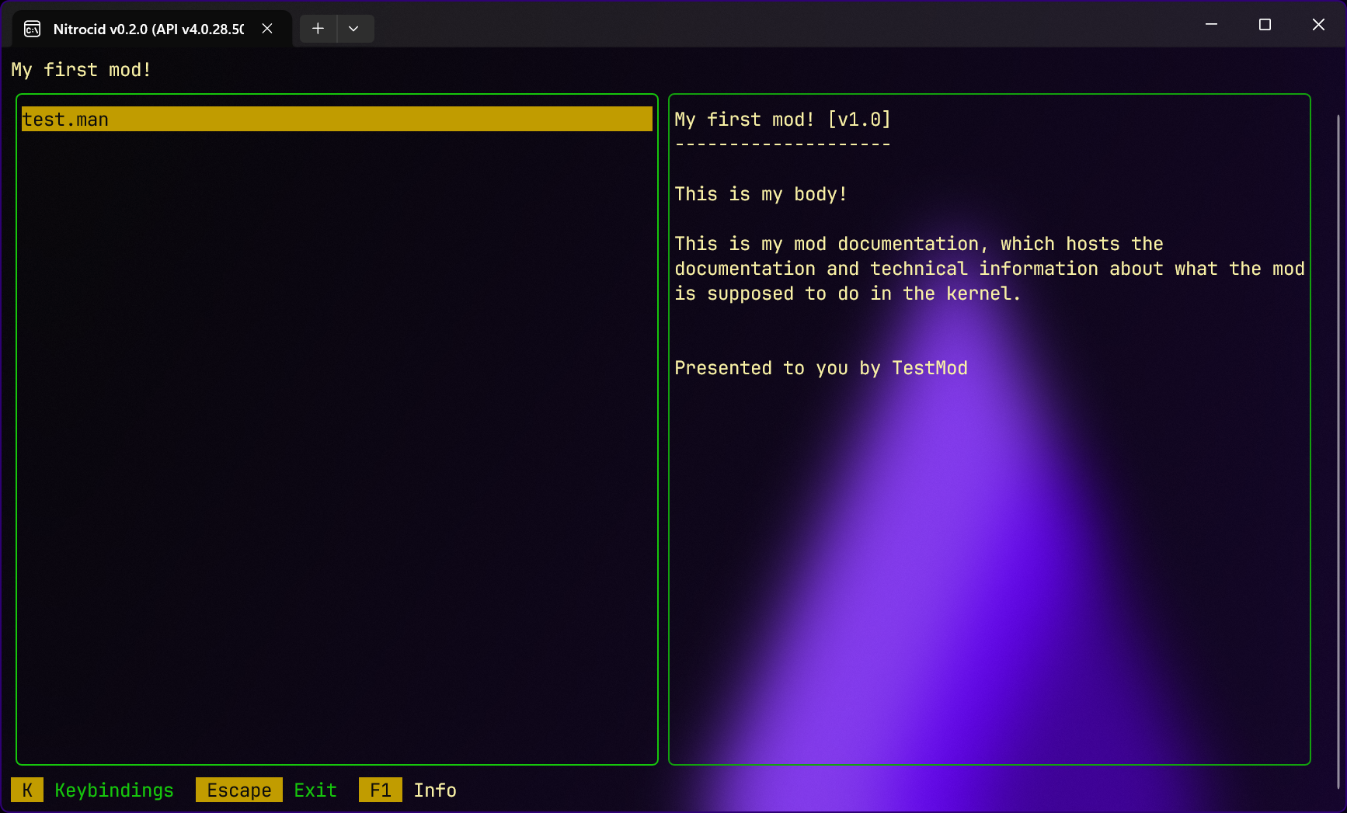The image size is (1347, 813).
Task: Click the 'My first mod!' header text
Action: tap(81, 70)
